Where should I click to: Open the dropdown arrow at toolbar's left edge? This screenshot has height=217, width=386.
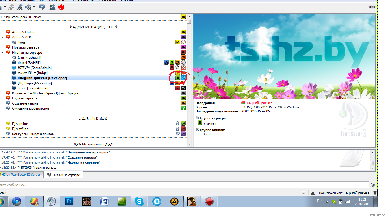(5, 7)
